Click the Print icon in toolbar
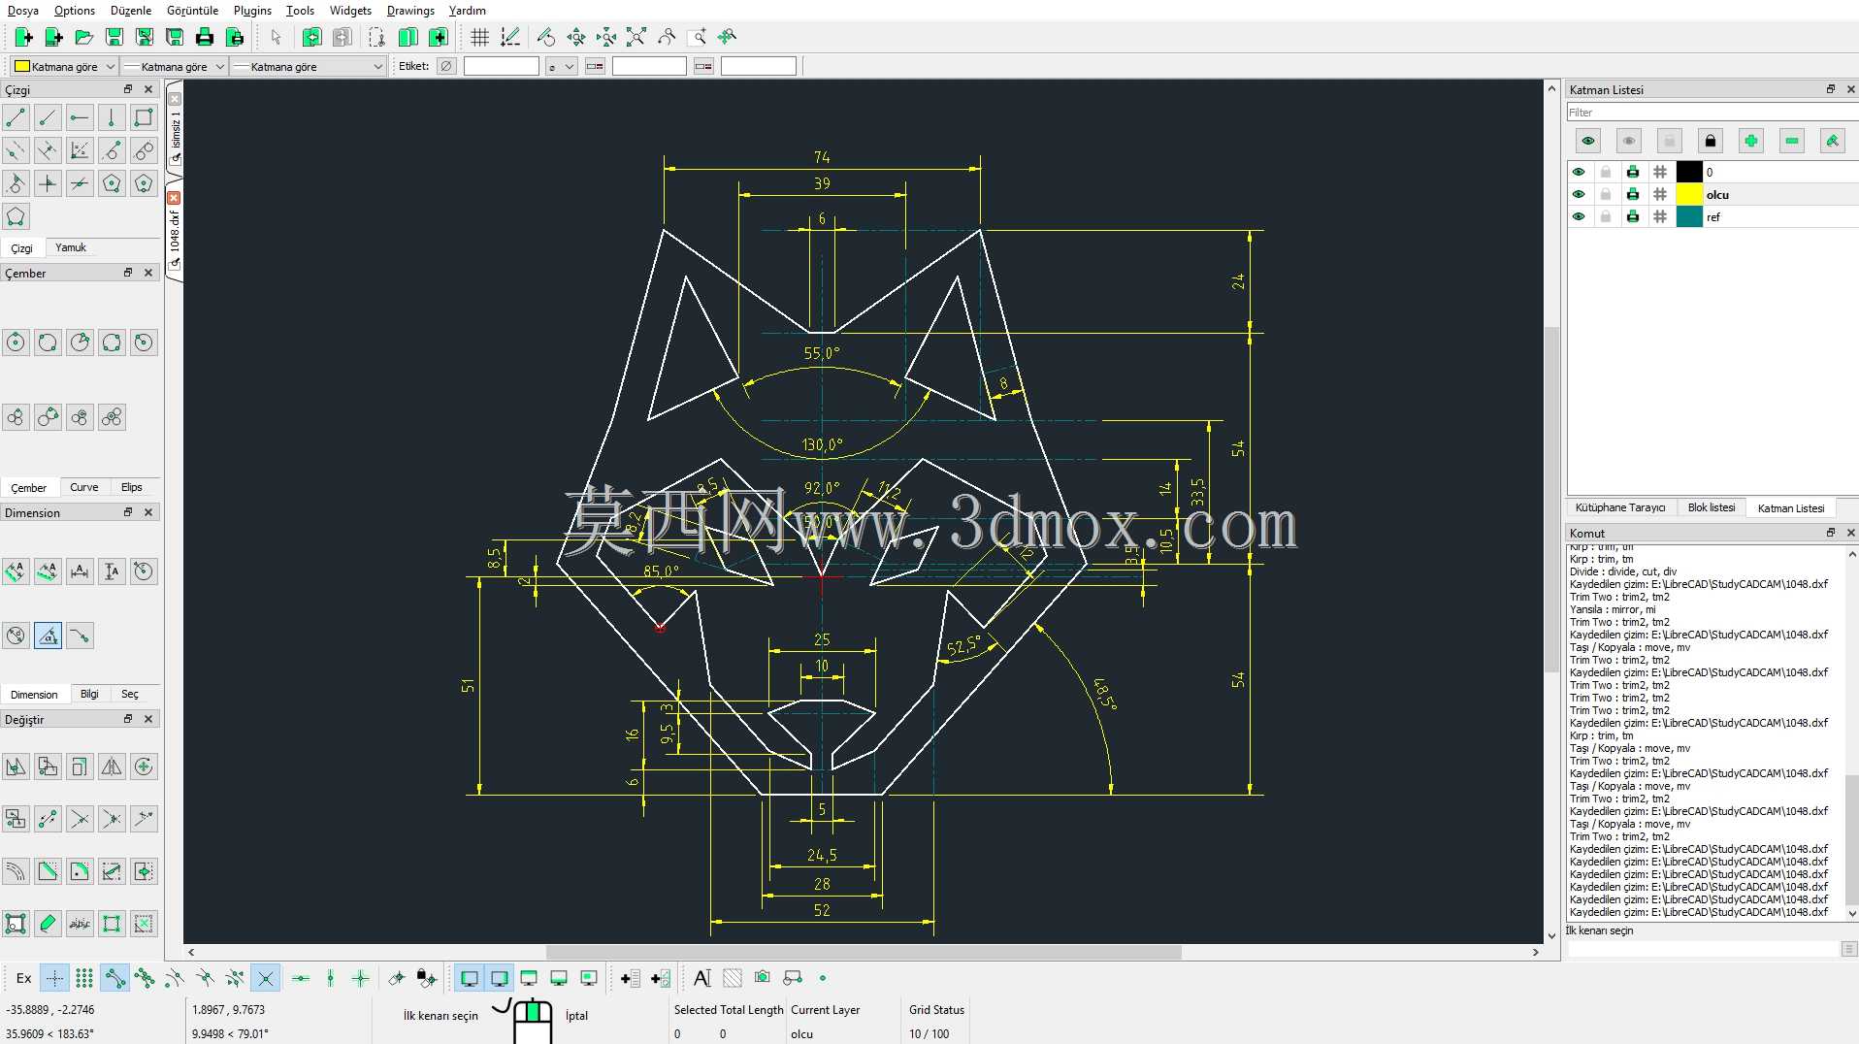The width and height of the screenshot is (1859, 1044). click(x=205, y=37)
